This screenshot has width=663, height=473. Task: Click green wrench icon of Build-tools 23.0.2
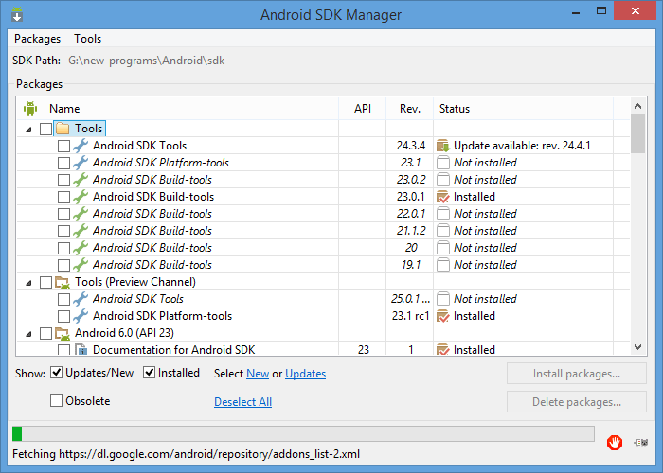[81, 180]
